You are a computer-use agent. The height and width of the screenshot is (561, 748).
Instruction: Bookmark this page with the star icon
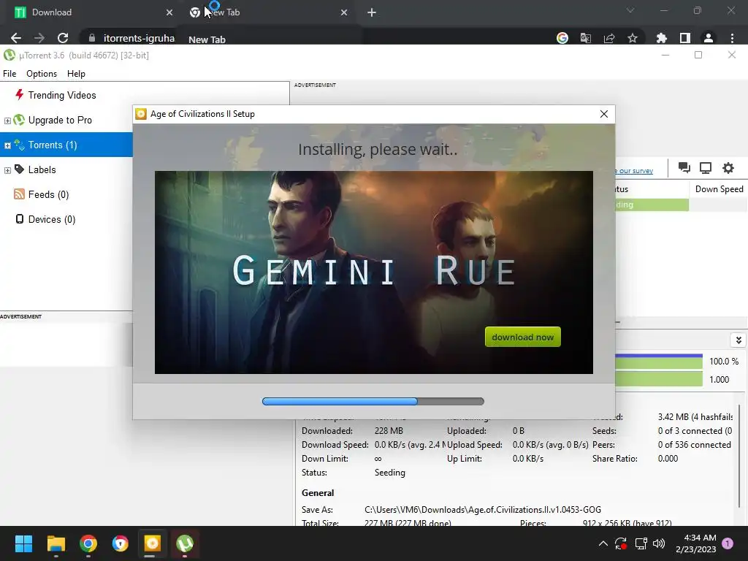(633, 38)
